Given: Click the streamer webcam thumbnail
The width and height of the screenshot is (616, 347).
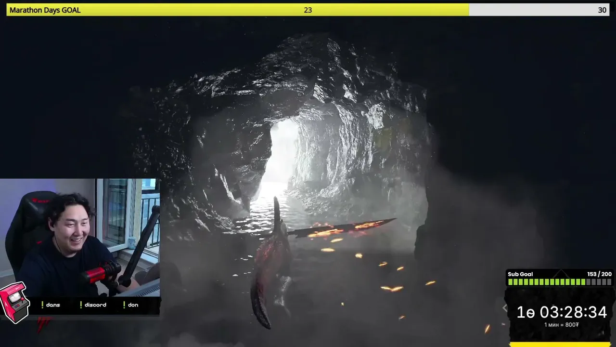Looking at the screenshot, I should (x=80, y=237).
